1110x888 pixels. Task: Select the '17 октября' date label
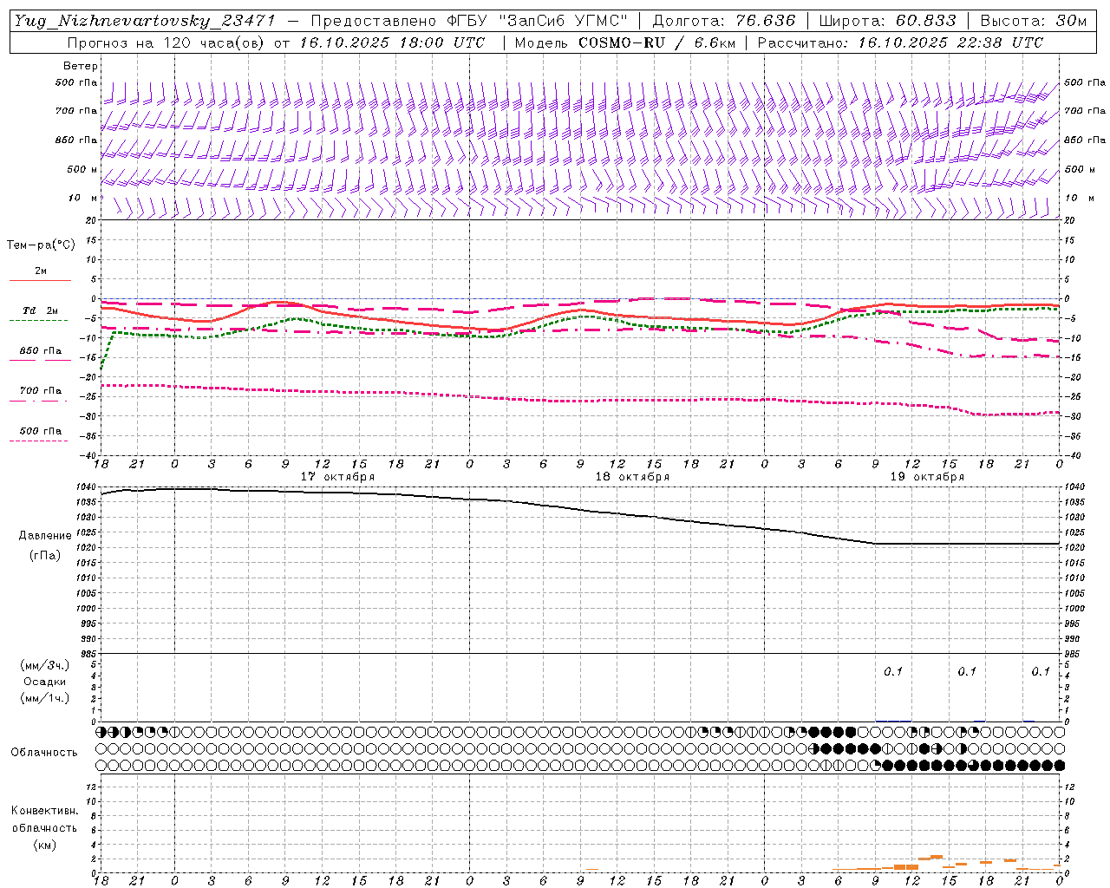(x=337, y=477)
